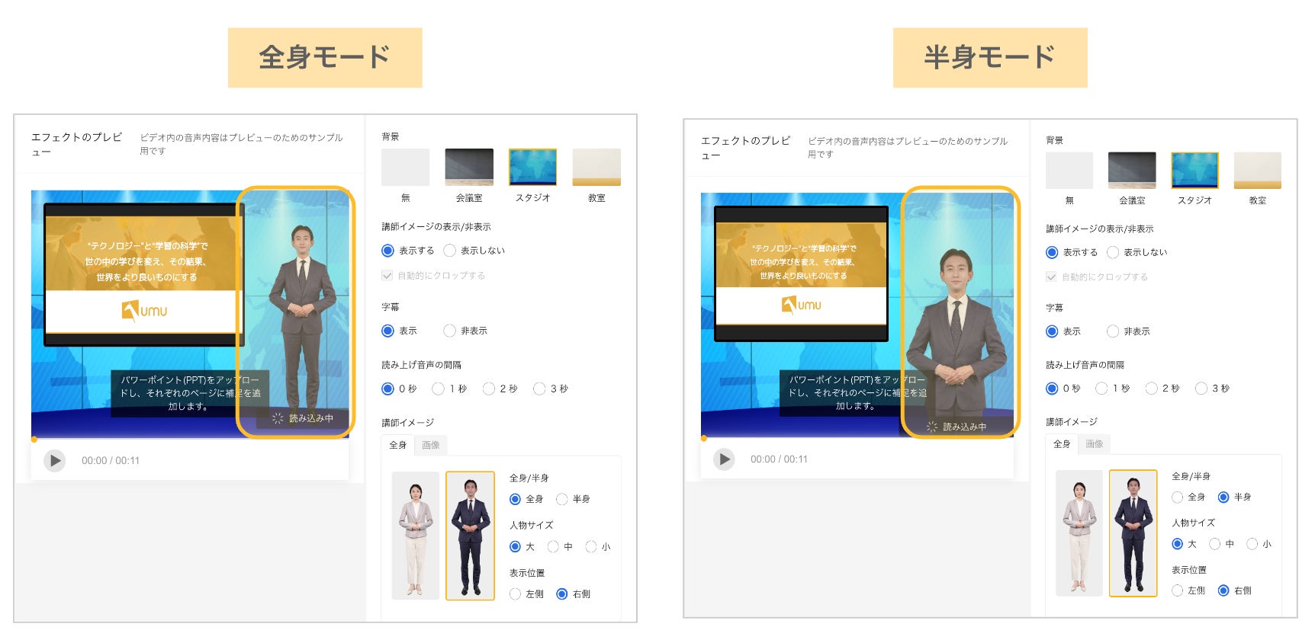
Task: Pick the male instructor avatar in 半身モード panel
Action: point(1133,533)
